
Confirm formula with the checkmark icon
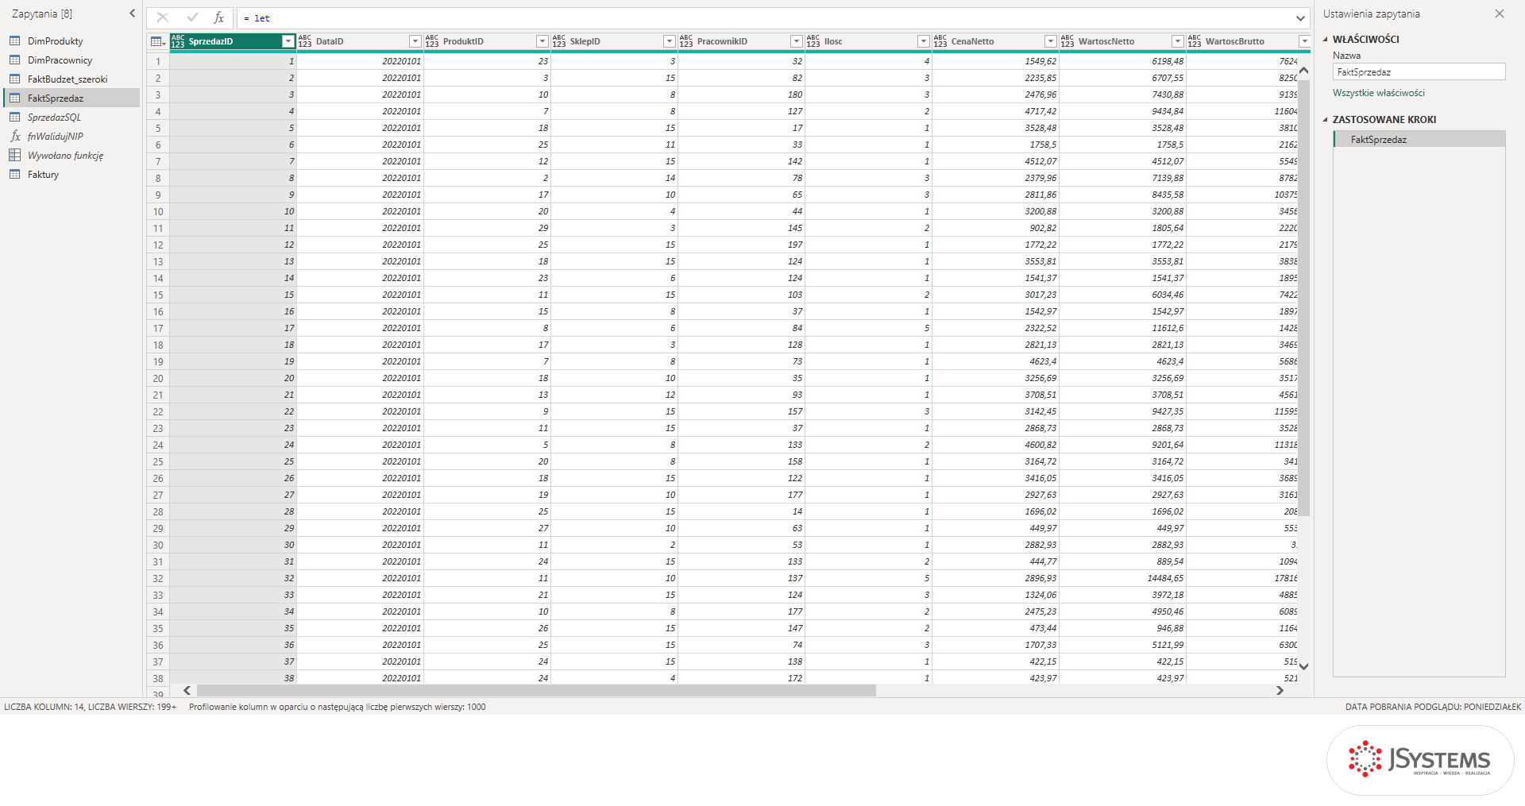(x=191, y=17)
